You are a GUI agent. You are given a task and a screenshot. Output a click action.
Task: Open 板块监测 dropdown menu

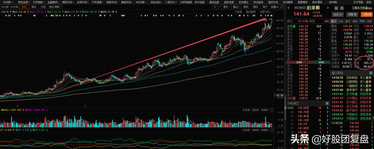[24, 2]
